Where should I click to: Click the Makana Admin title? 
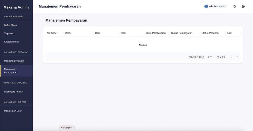pos(16,7)
